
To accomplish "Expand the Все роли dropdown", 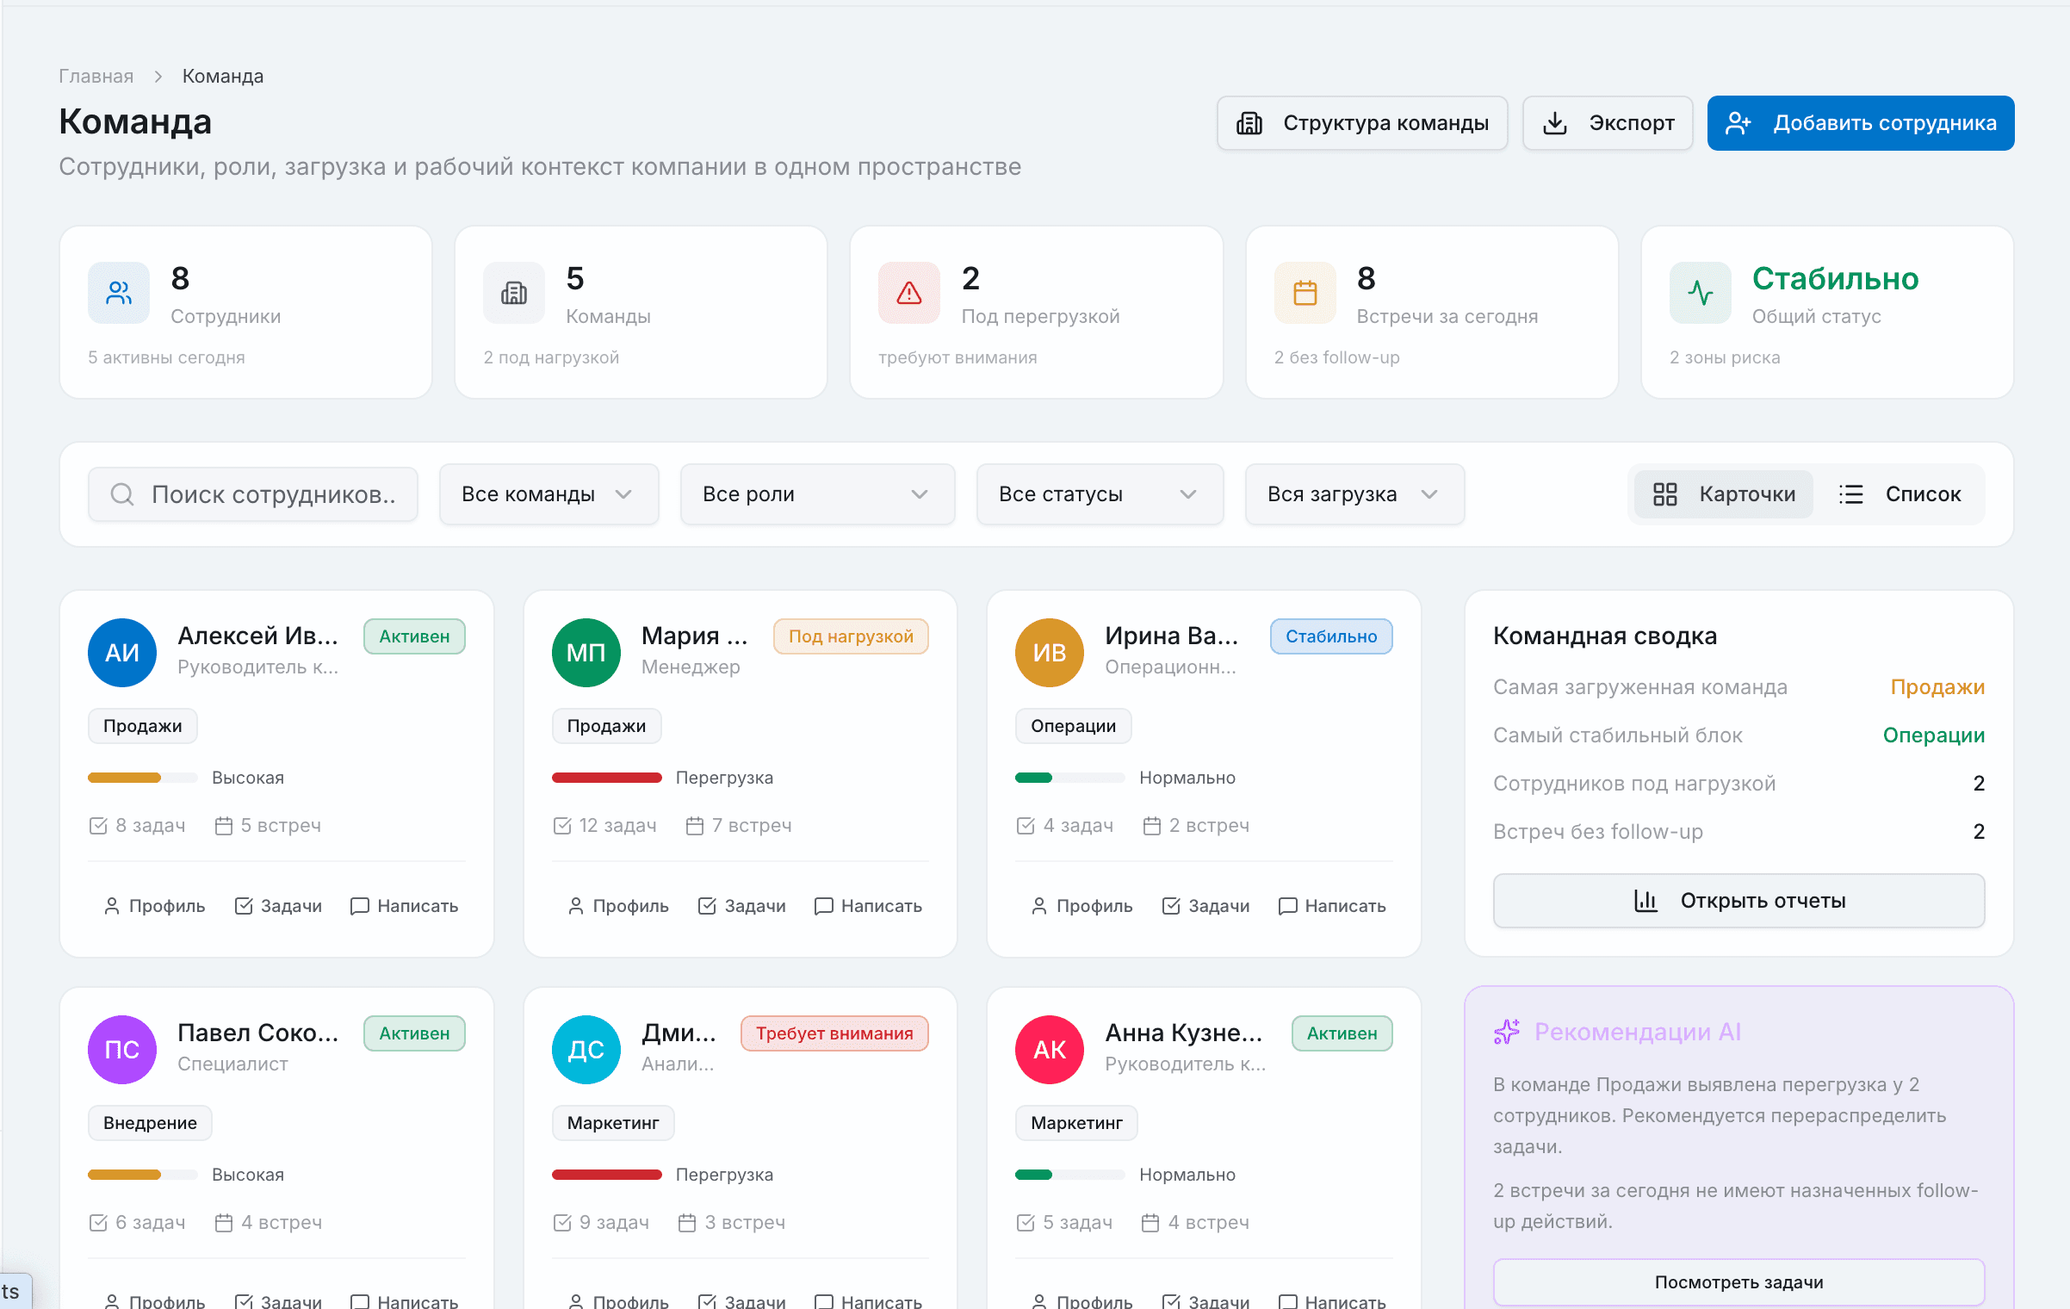I will point(816,493).
